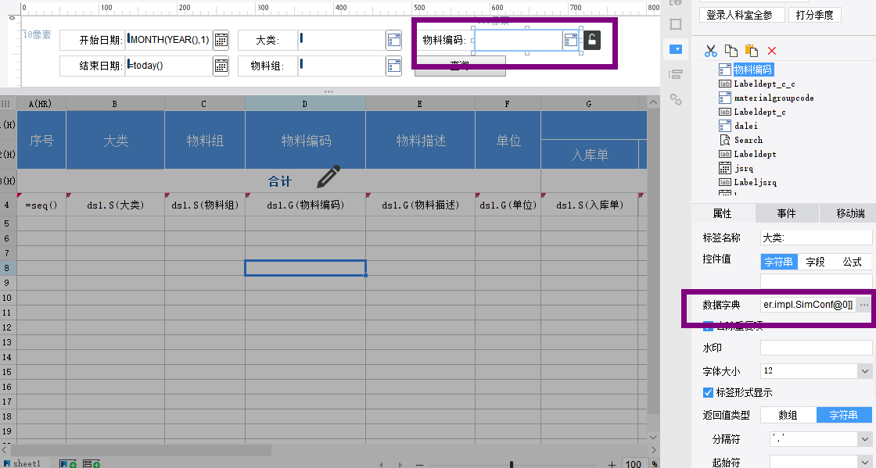This screenshot has width=876, height=468.
Task: Open the 数据字典 ellipsis editor button
Action: [x=864, y=305]
